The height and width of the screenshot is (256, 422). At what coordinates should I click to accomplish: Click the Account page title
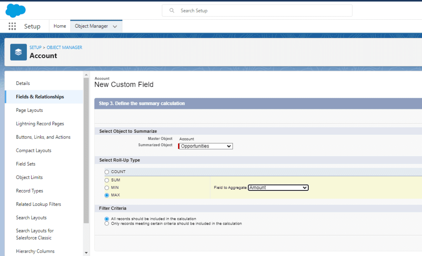pos(43,56)
